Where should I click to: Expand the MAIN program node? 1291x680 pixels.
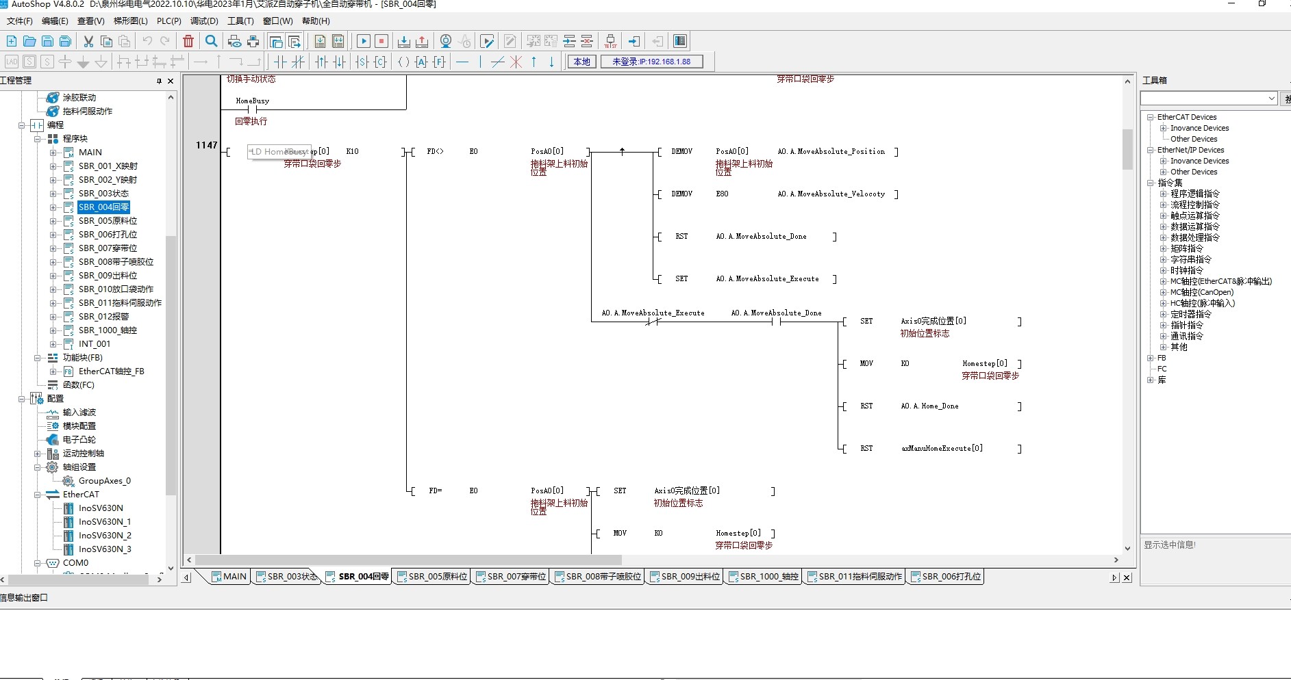53,153
